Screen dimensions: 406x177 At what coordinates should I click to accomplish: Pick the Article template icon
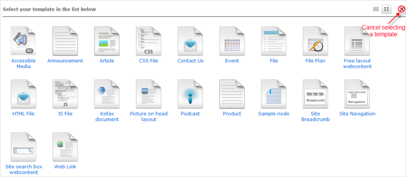tap(107, 41)
